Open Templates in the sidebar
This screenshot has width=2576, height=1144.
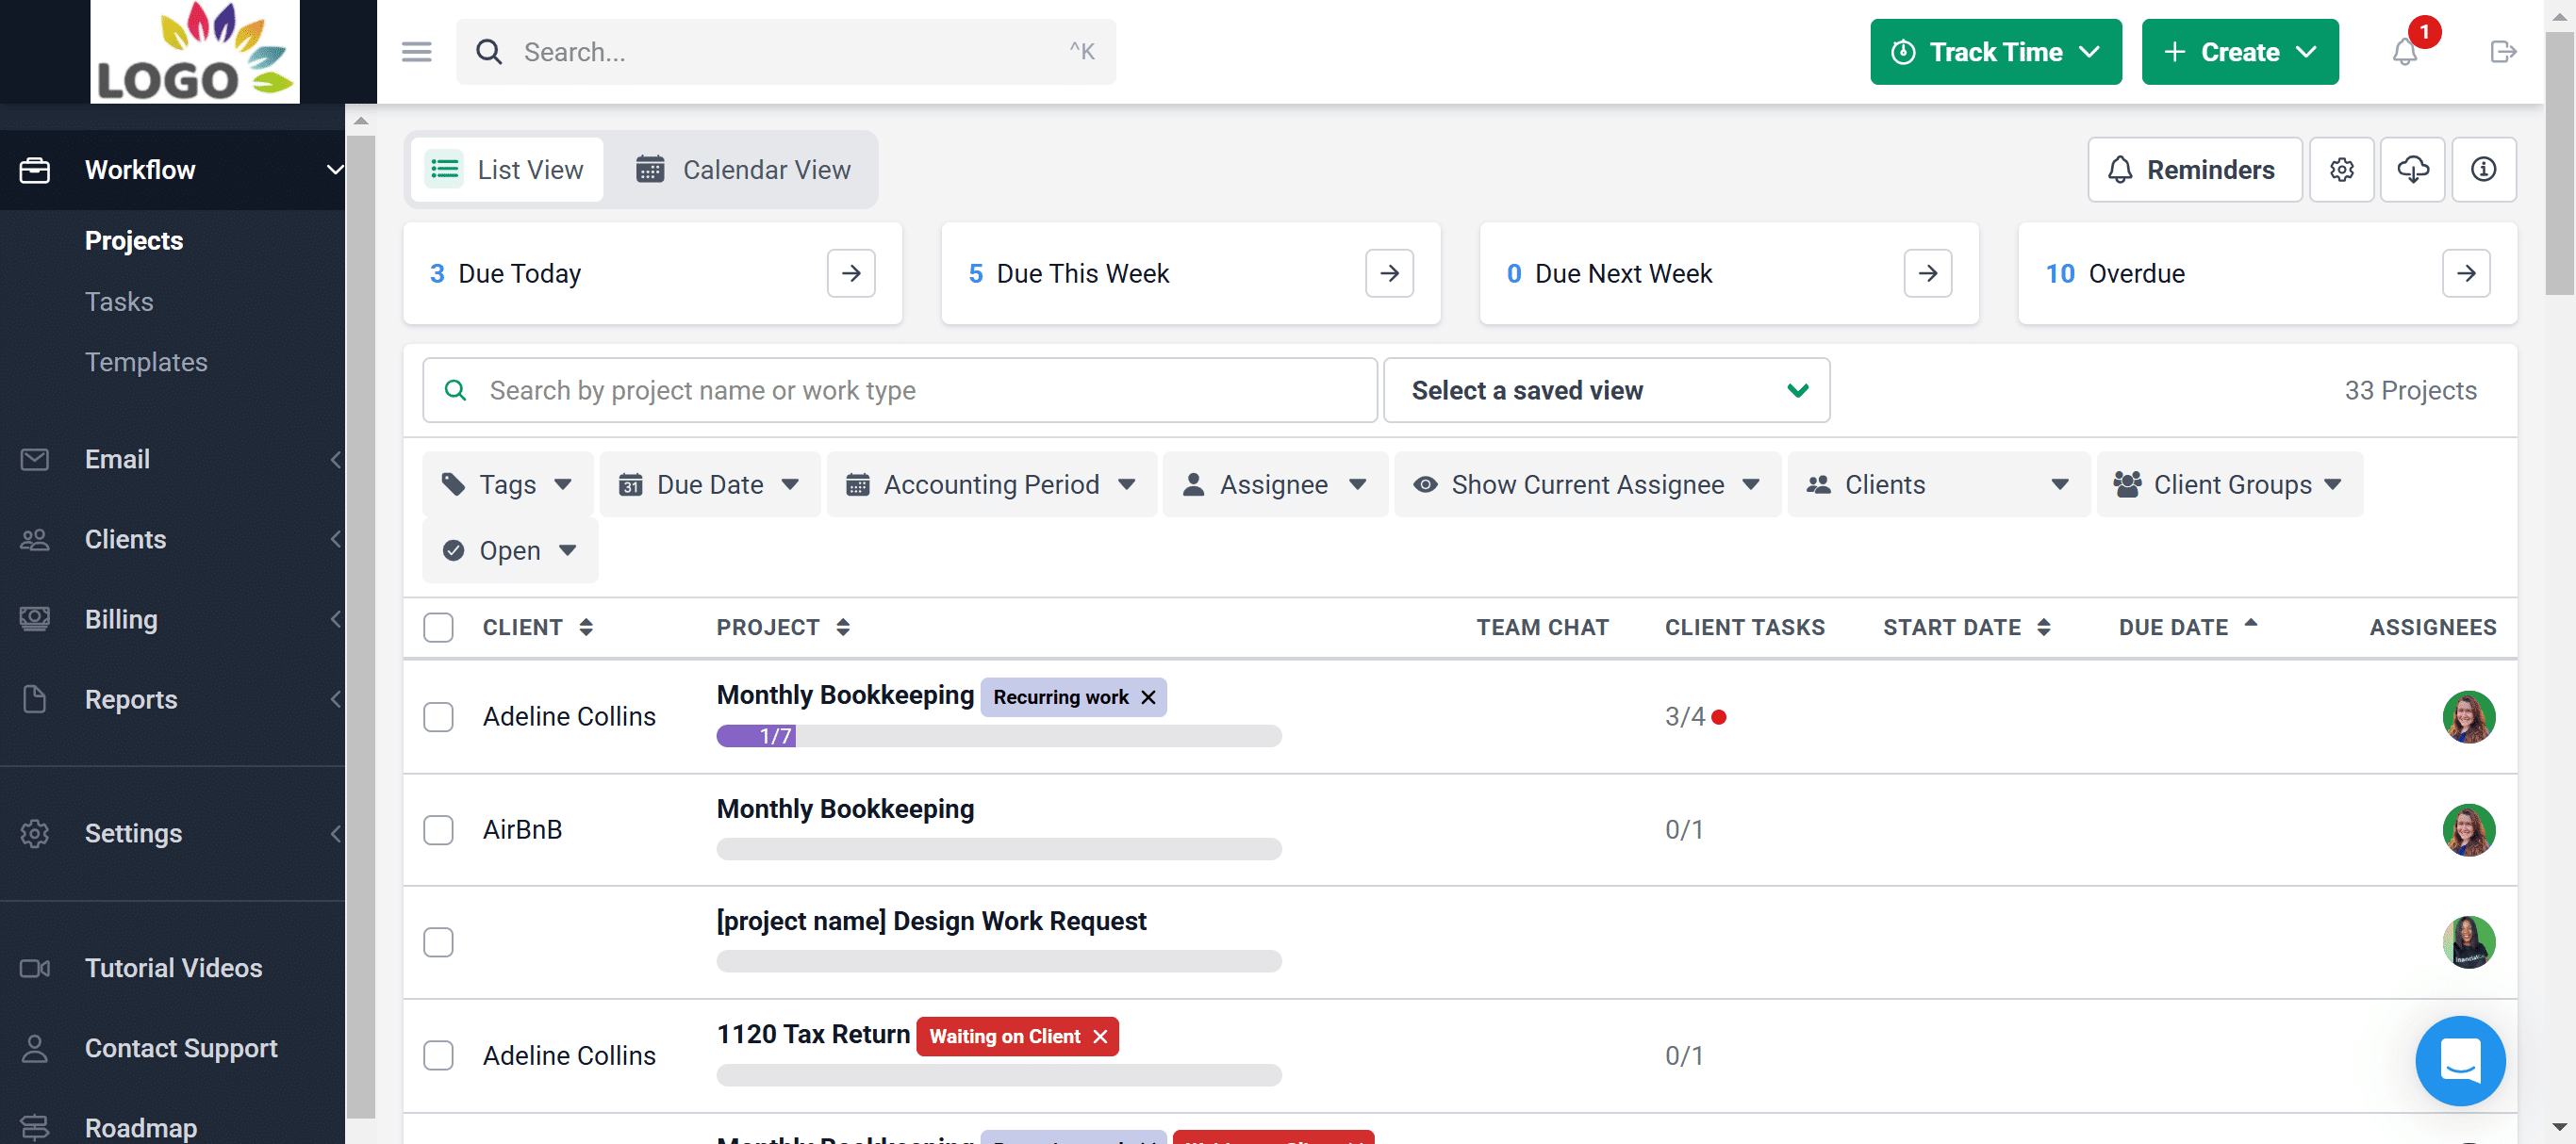146,362
